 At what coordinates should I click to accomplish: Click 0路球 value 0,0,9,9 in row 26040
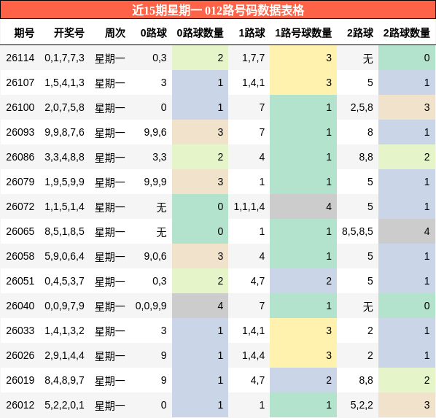point(151,306)
